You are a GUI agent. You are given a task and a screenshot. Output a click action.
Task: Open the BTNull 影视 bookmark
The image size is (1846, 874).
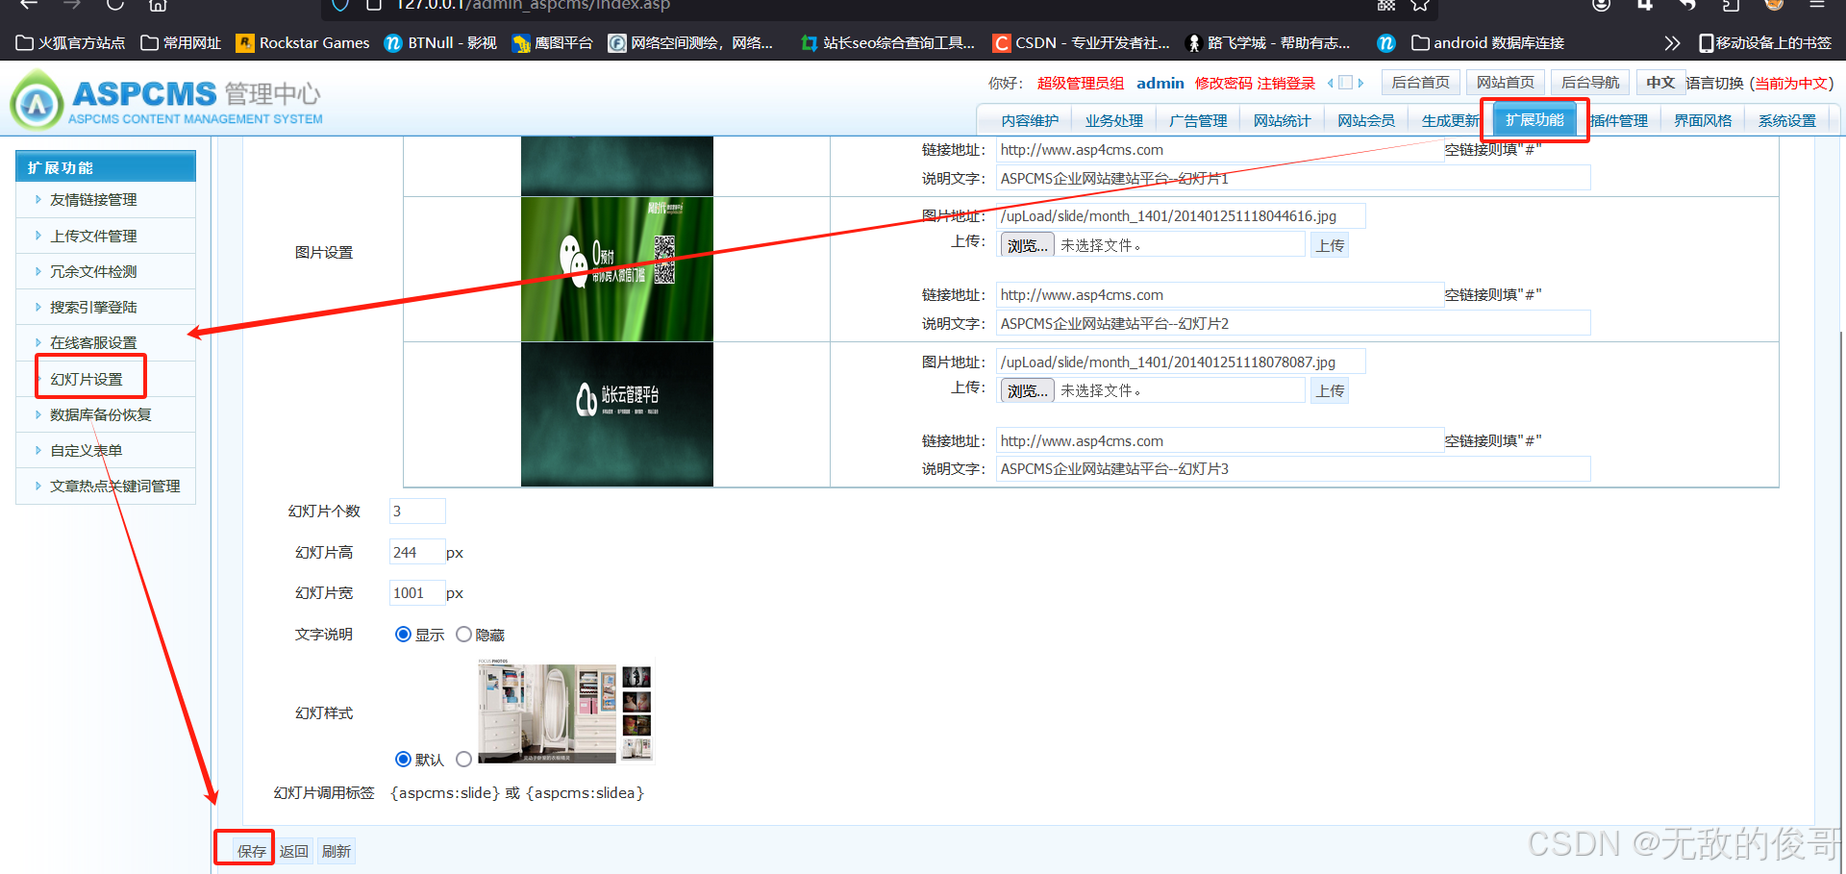(x=439, y=42)
